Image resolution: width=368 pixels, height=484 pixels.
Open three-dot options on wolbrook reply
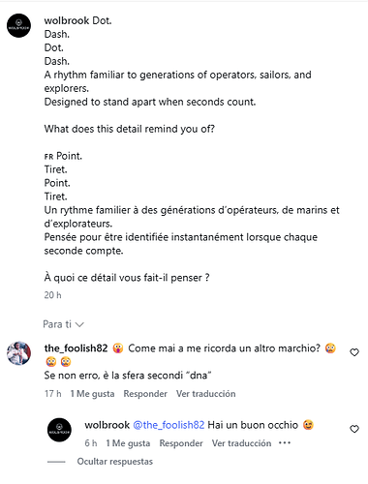[x=285, y=443]
